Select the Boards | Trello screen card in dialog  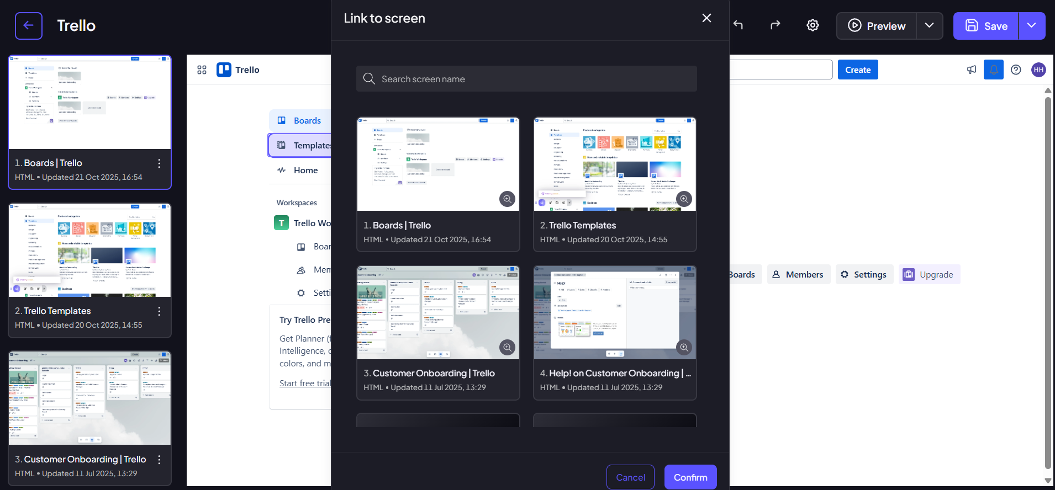(x=438, y=184)
